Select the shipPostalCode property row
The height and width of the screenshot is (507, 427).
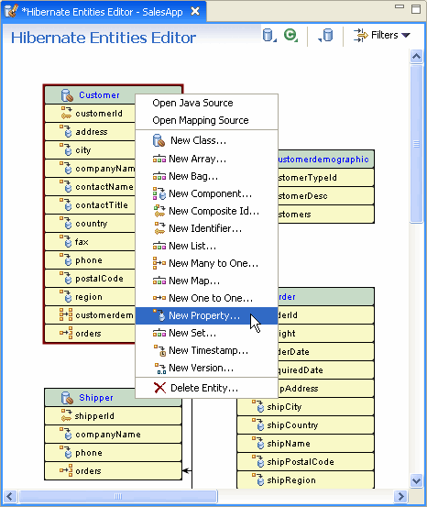305,462
